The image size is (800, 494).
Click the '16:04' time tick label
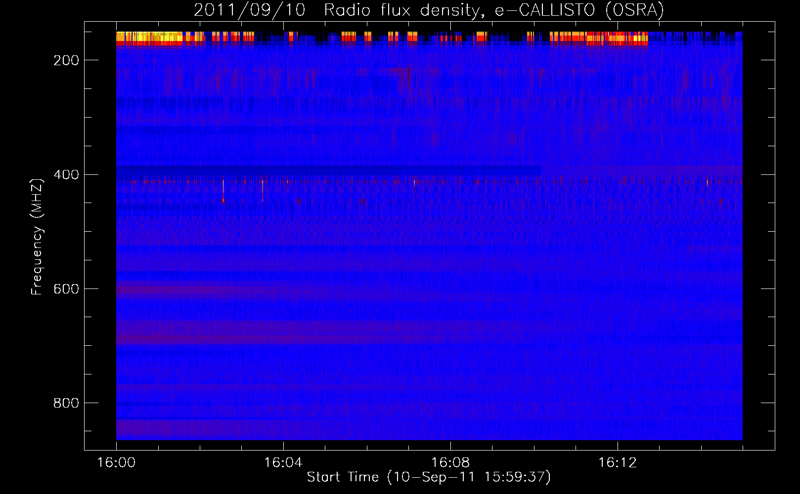[x=283, y=463]
